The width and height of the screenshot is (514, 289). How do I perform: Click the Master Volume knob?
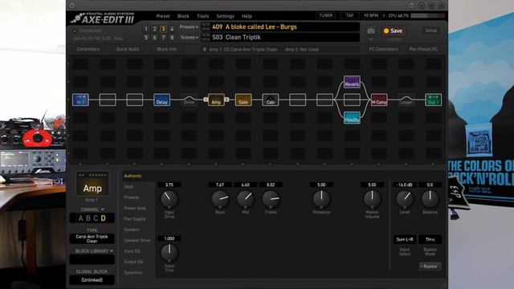click(372, 199)
